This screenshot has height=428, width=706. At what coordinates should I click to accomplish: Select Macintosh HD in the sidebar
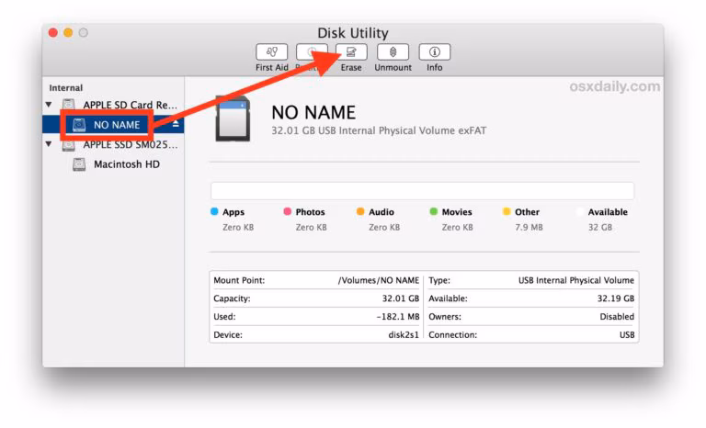113,164
